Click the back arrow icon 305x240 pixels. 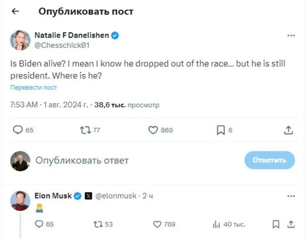pos(15,12)
